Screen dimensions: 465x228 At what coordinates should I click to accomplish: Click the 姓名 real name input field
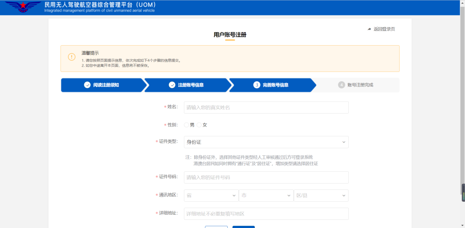pyautogui.click(x=266, y=107)
